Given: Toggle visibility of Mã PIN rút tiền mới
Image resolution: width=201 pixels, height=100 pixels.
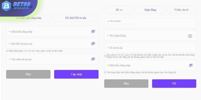Looking at the screenshot, I should 93,43.
